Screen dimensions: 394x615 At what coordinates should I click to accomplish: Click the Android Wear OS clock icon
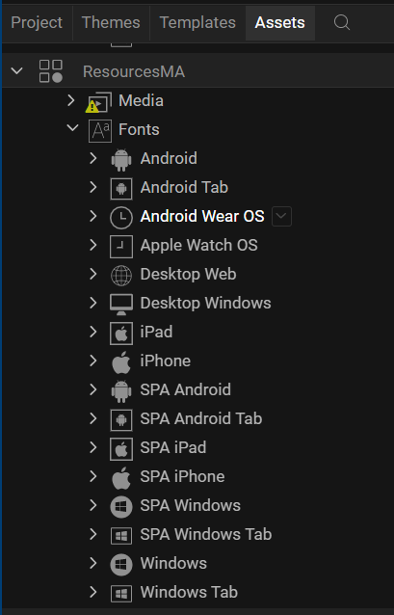121,218
